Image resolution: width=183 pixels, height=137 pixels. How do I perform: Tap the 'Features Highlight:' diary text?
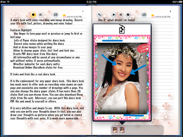pos(21,30)
